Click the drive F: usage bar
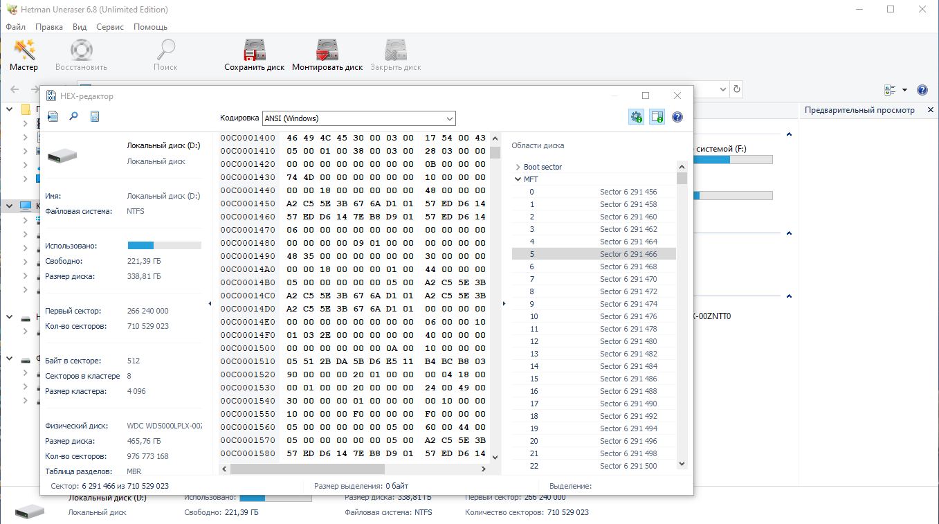 [733, 160]
